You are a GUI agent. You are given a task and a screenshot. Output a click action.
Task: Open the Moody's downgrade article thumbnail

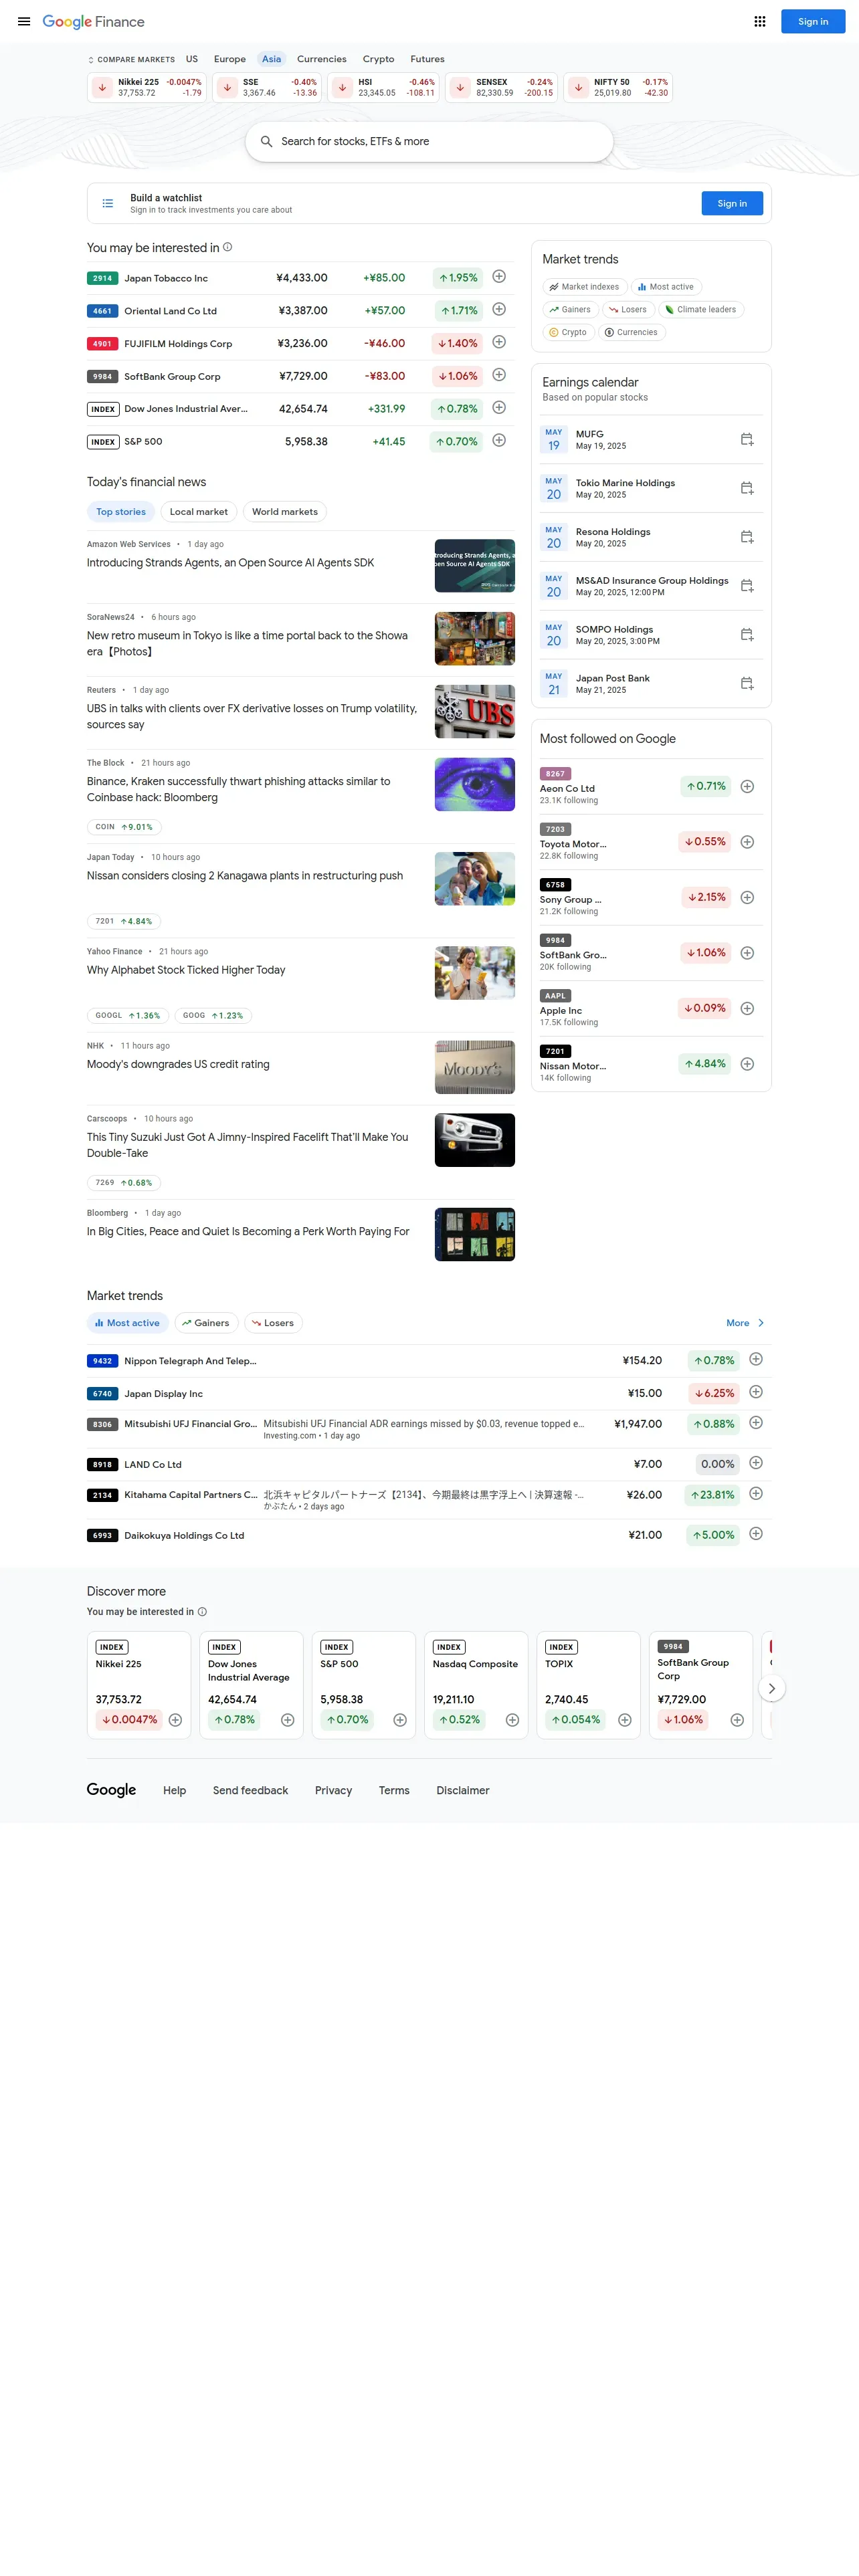click(x=475, y=1067)
